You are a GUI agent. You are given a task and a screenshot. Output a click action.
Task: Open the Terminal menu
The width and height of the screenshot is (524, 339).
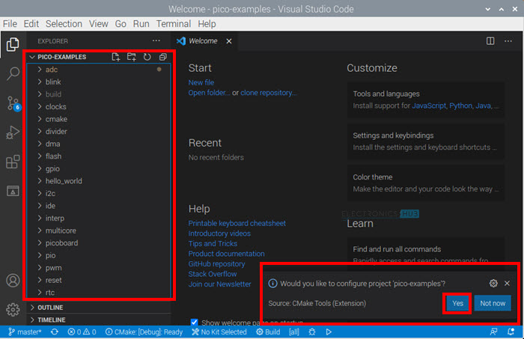(173, 24)
